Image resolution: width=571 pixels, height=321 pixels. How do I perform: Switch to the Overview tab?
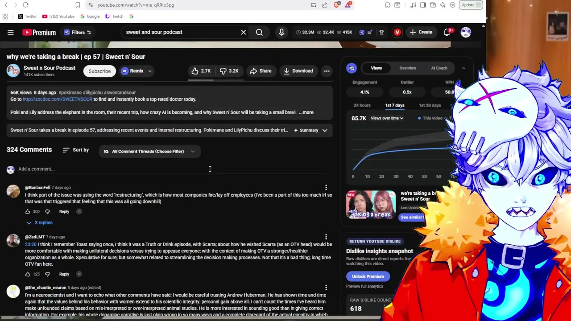pos(408,68)
